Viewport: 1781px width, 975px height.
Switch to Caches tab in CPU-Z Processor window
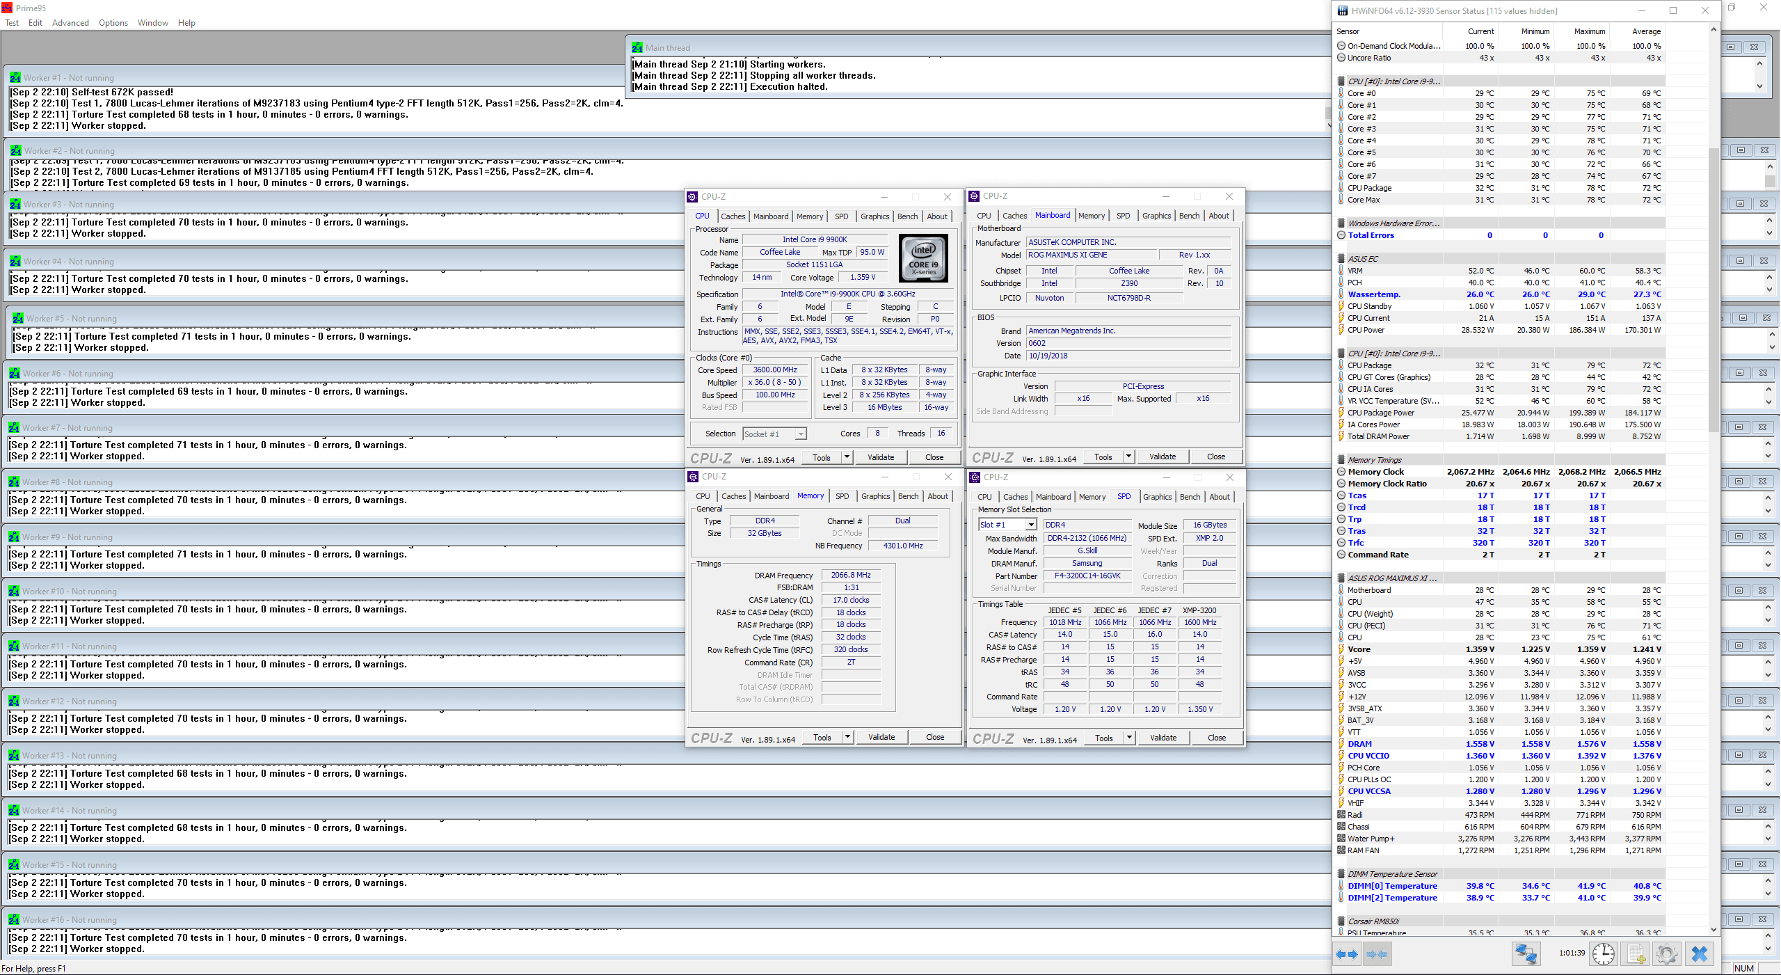click(733, 216)
